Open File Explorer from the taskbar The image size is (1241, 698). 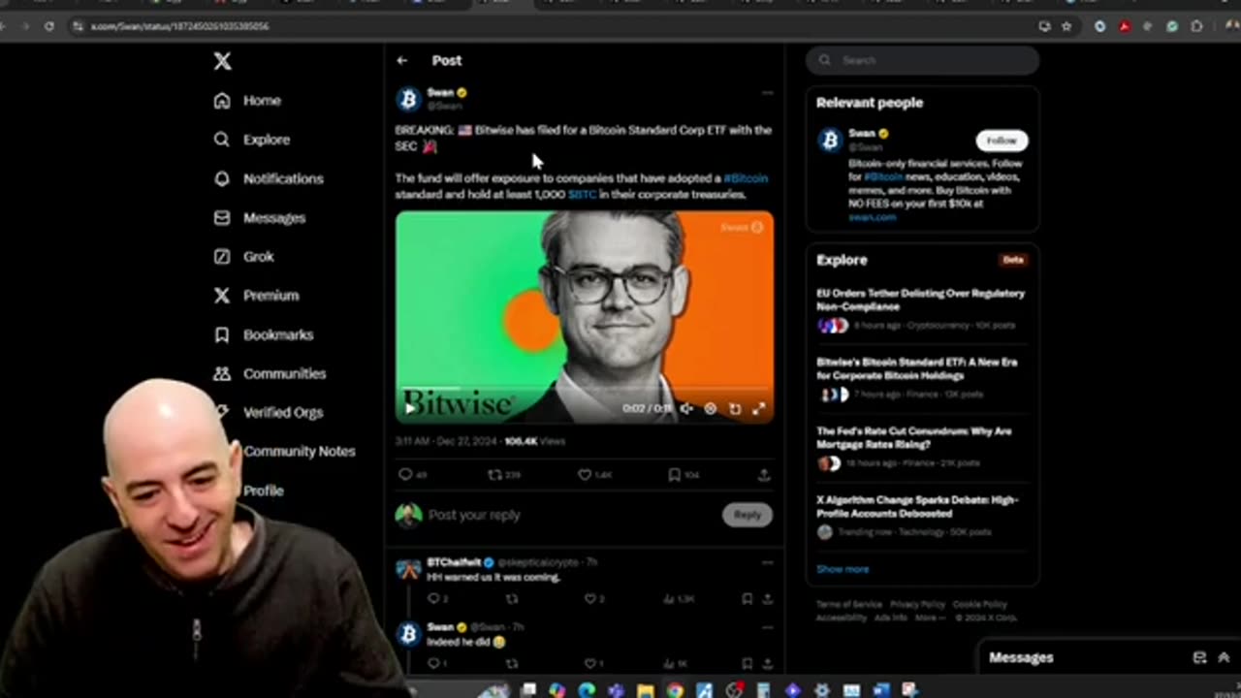646,690
